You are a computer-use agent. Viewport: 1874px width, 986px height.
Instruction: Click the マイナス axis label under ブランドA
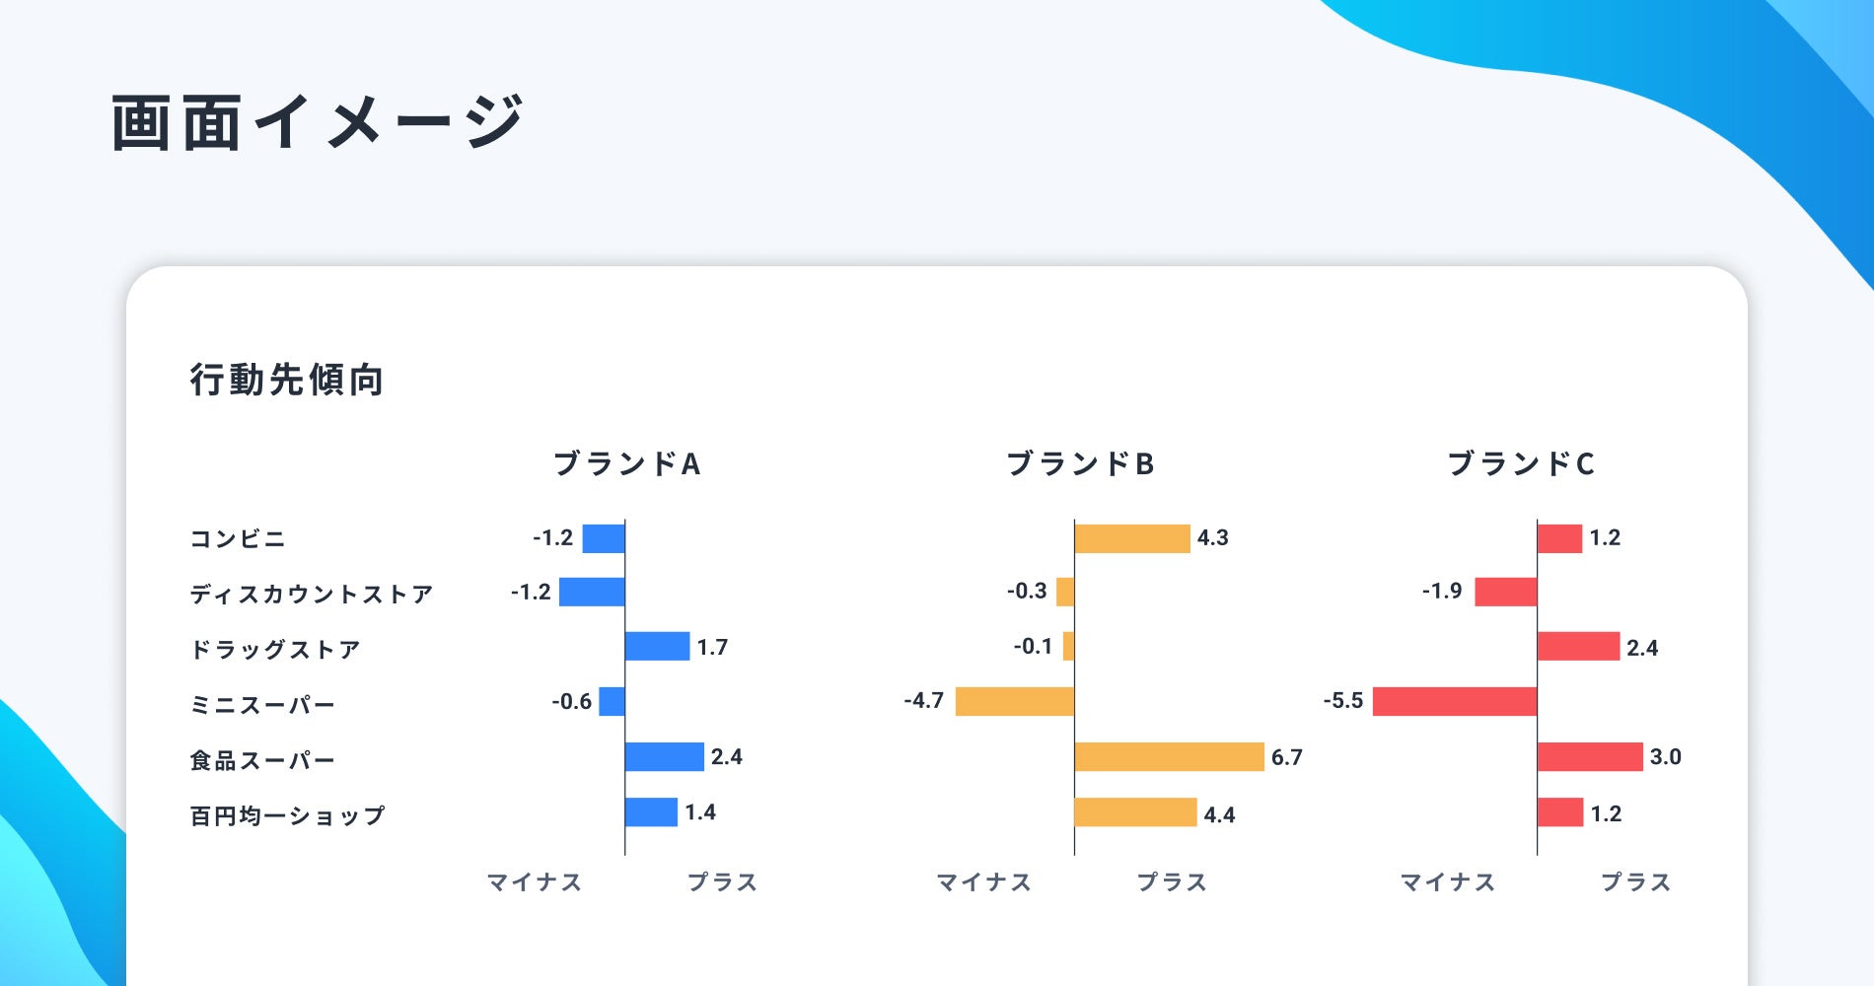coord(535,881)
